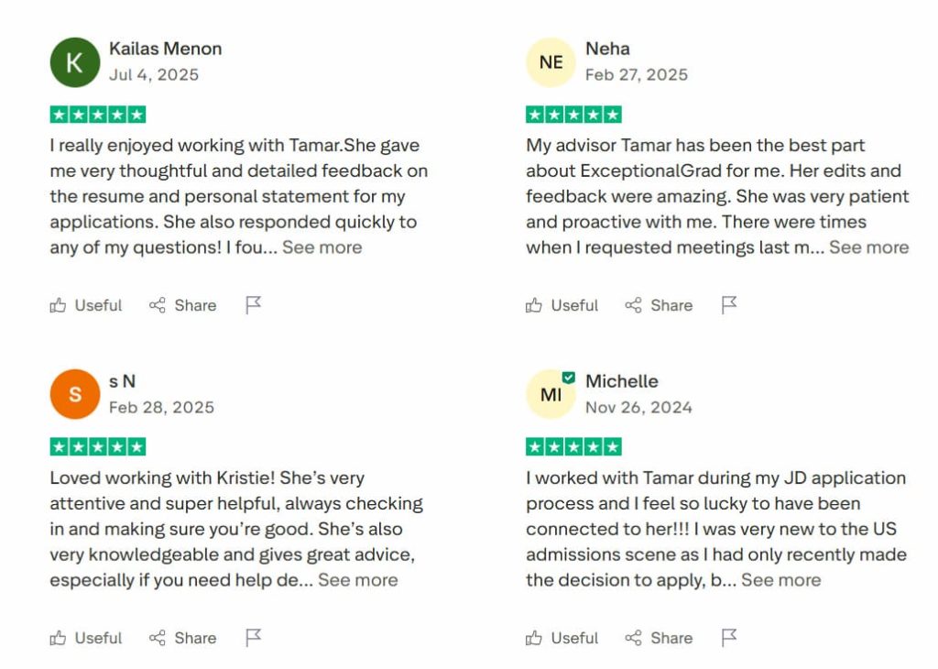Mark Neha's review as Useful
This screenshot has width=938, height=669.
point(562,305)
